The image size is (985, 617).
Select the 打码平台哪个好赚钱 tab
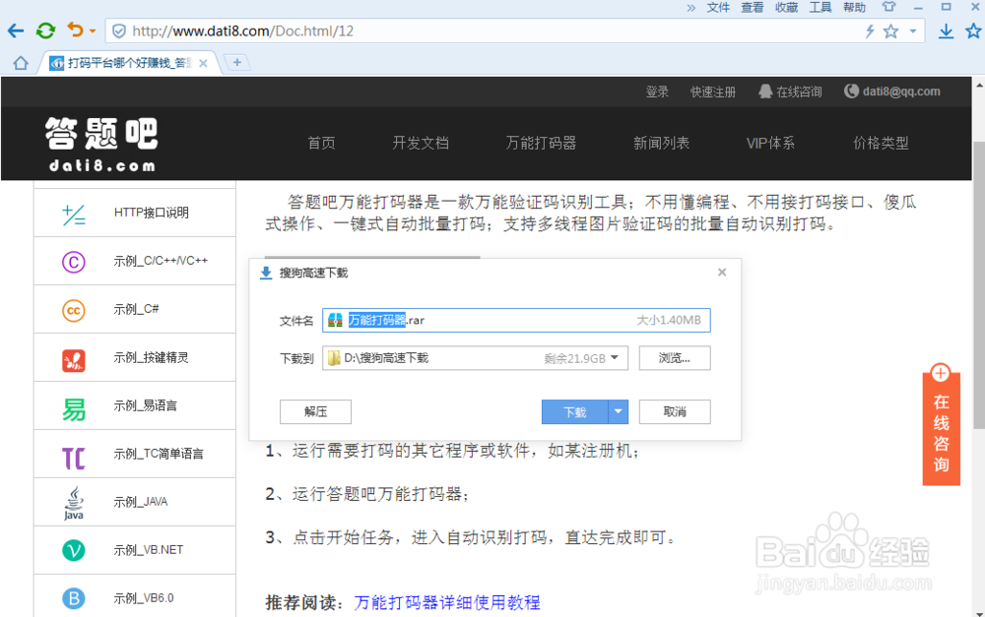tap(129, 63)
